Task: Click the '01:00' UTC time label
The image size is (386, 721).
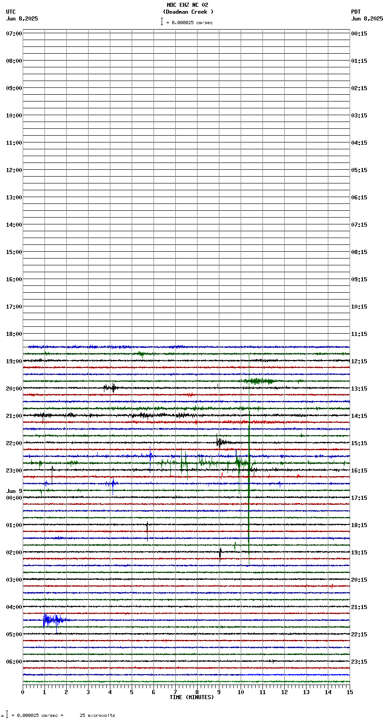Action: click(14, 525)
